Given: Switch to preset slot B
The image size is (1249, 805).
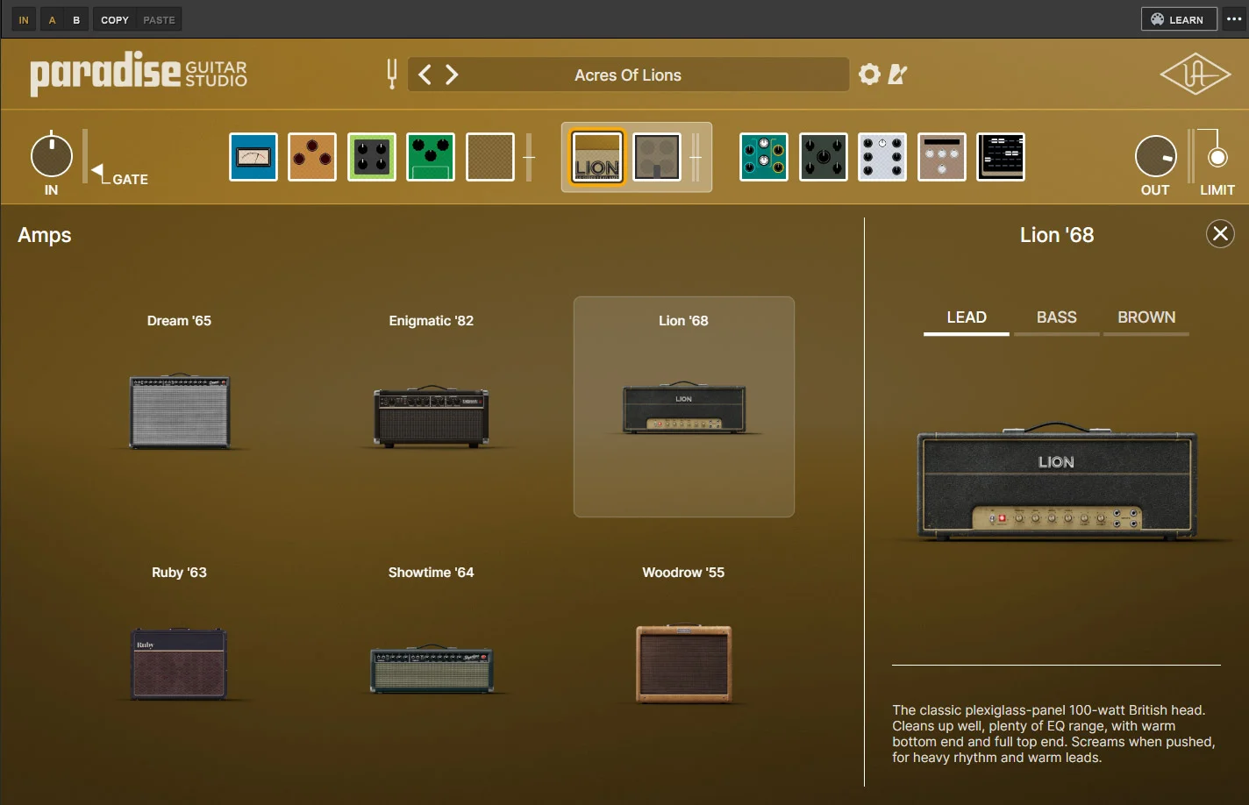Looking at the screenshot, I should tap(76, 19).
